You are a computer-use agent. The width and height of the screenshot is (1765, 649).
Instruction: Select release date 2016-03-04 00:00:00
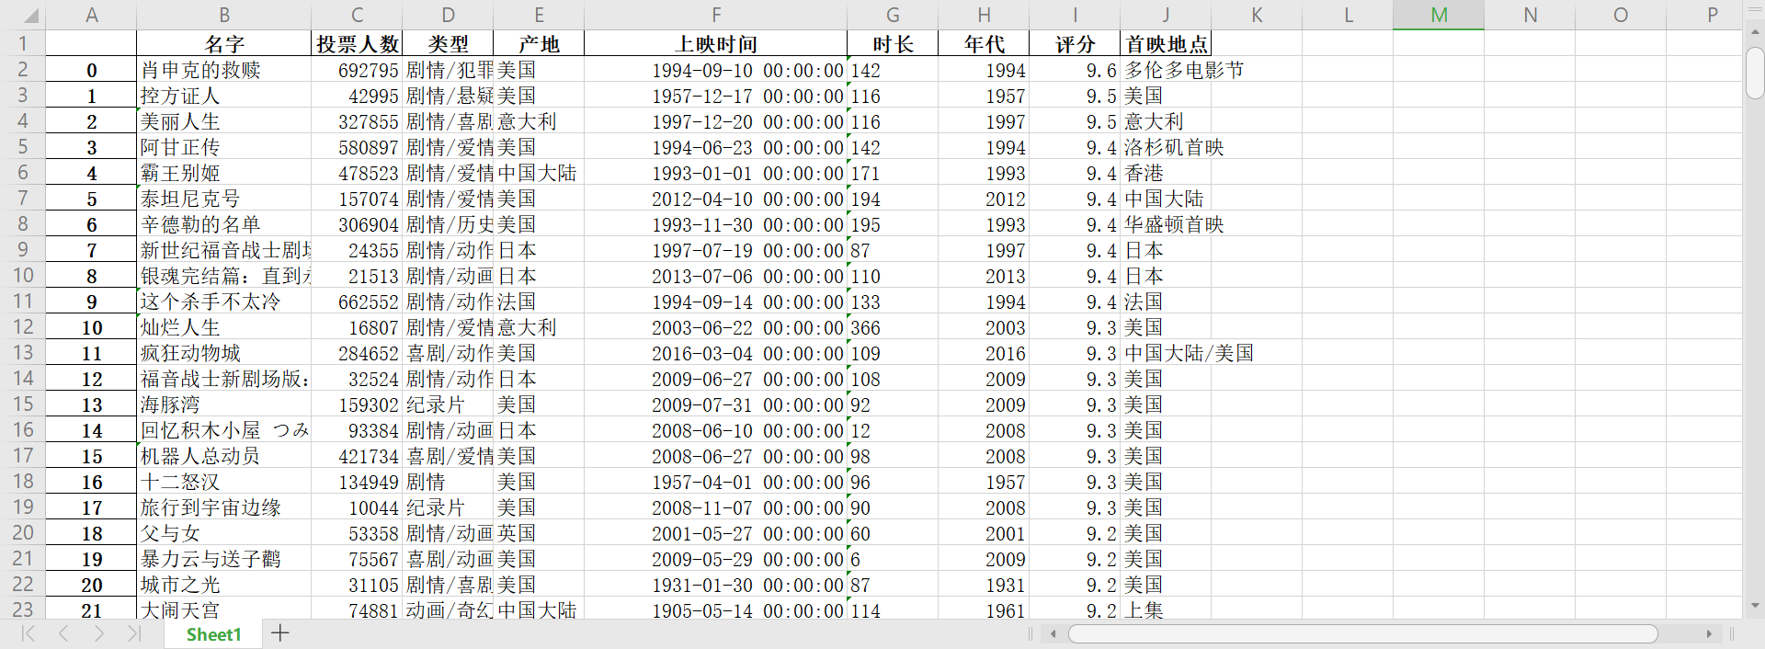click(x=716, y=353)
